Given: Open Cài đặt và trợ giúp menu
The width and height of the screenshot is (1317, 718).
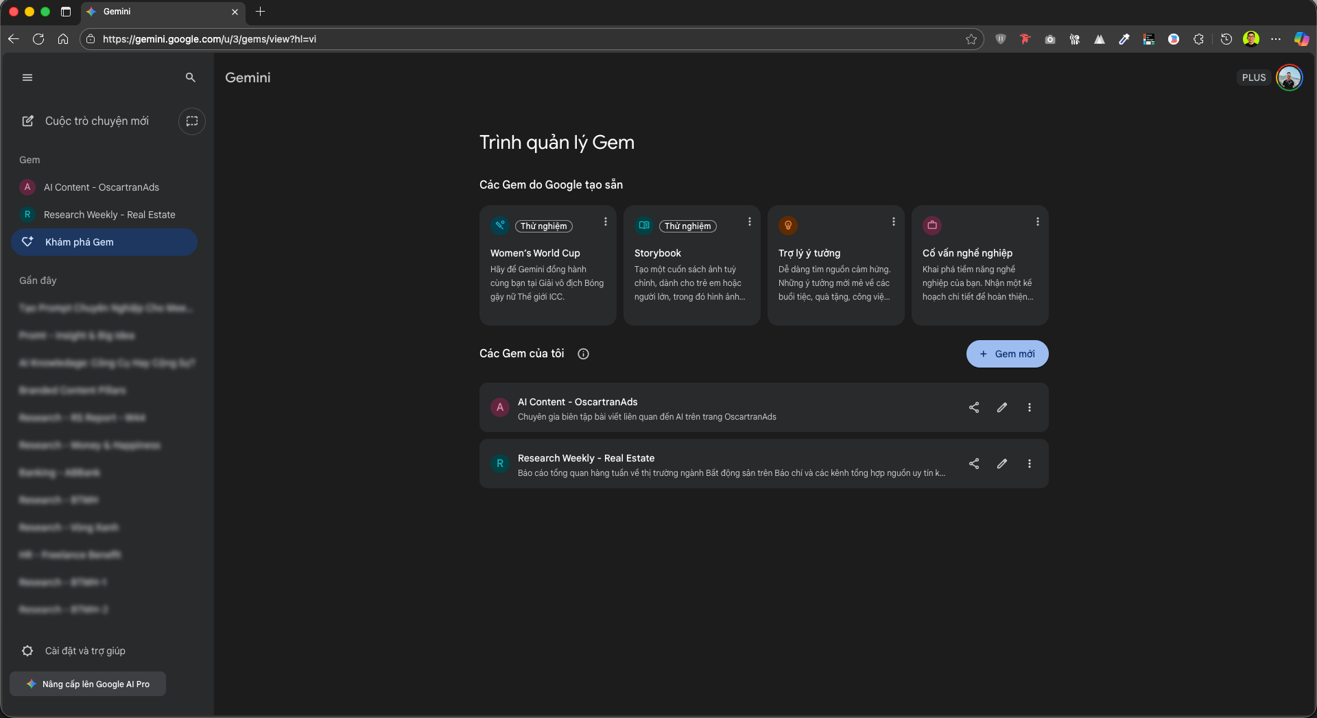Looking at the screenshot, I should click(x=85, y=651).
